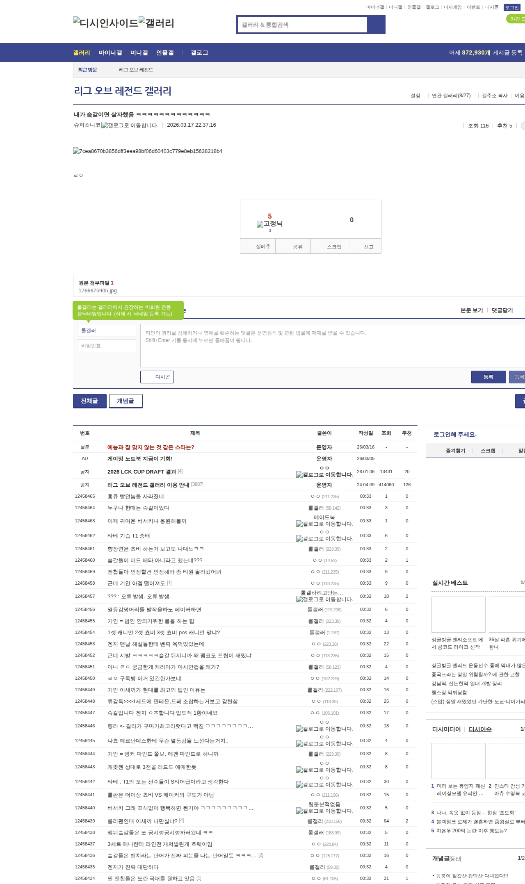Screen dimensions: 525x884
Task: Expand the 연관 갤러리(8/27) list
Action: pos(451,96)
